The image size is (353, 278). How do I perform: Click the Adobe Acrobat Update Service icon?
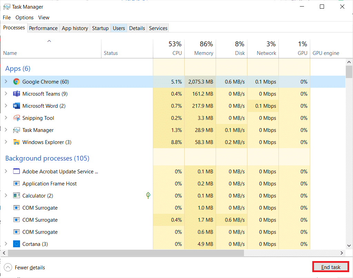(x=17, y=171)
